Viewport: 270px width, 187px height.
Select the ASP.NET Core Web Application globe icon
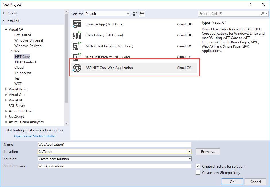[x=77, y=68]
